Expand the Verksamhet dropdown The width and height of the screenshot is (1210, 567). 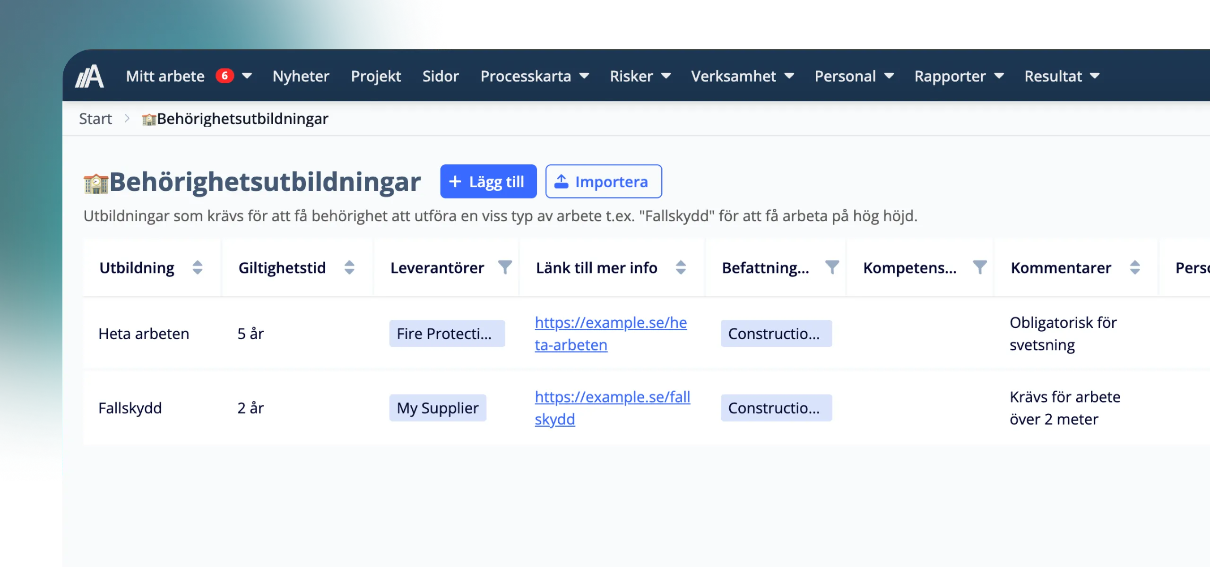(x=742, y=76)
